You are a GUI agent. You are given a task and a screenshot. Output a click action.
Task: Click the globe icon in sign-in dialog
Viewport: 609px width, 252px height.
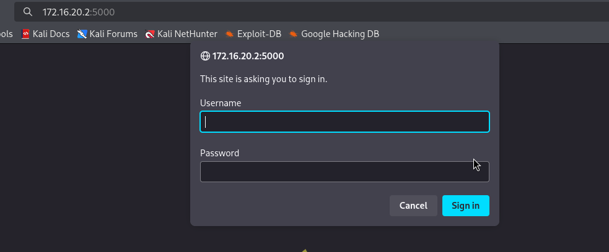[x=205, y=56]
